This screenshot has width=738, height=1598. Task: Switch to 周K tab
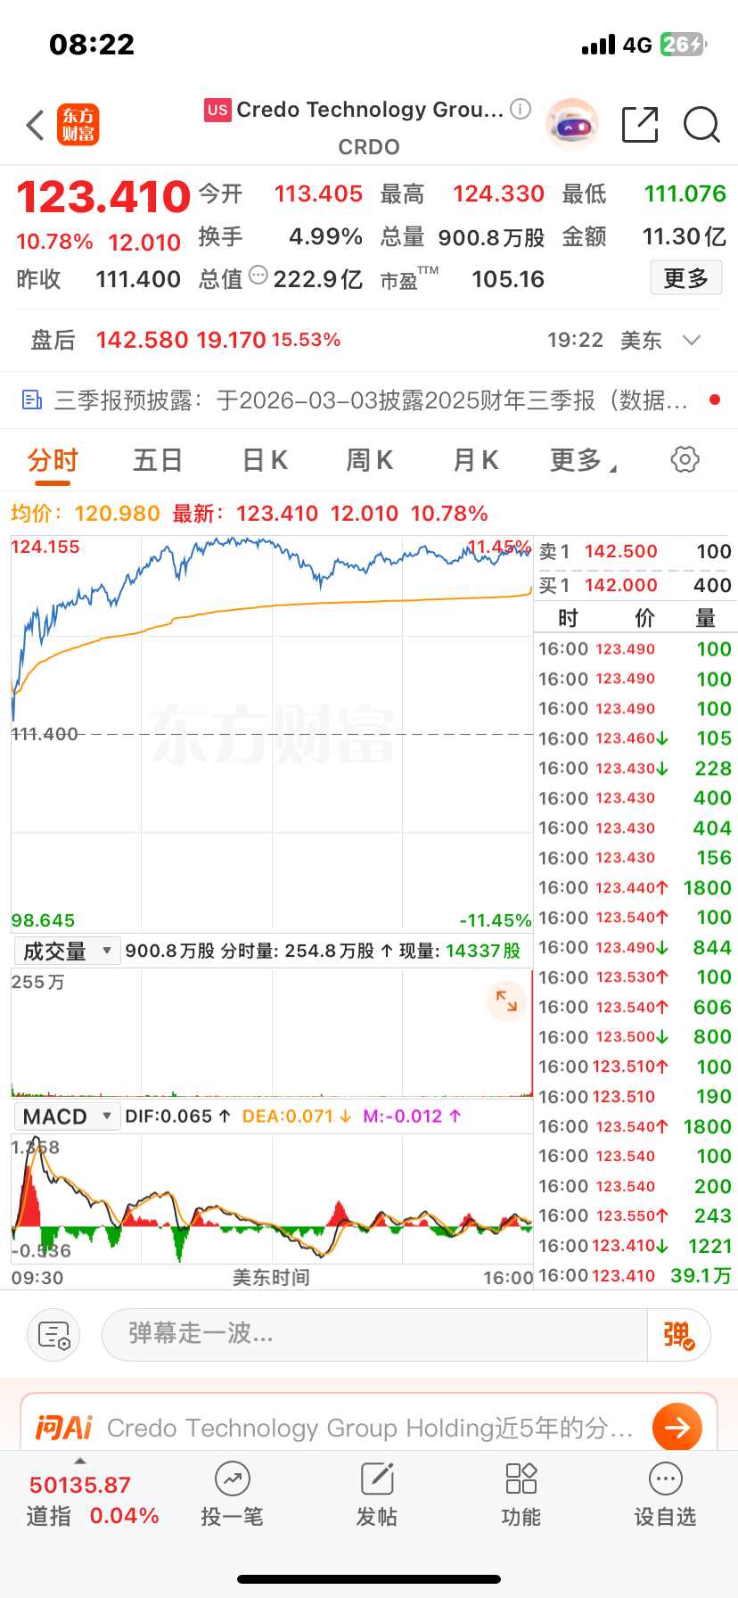(x=370, y=460)
